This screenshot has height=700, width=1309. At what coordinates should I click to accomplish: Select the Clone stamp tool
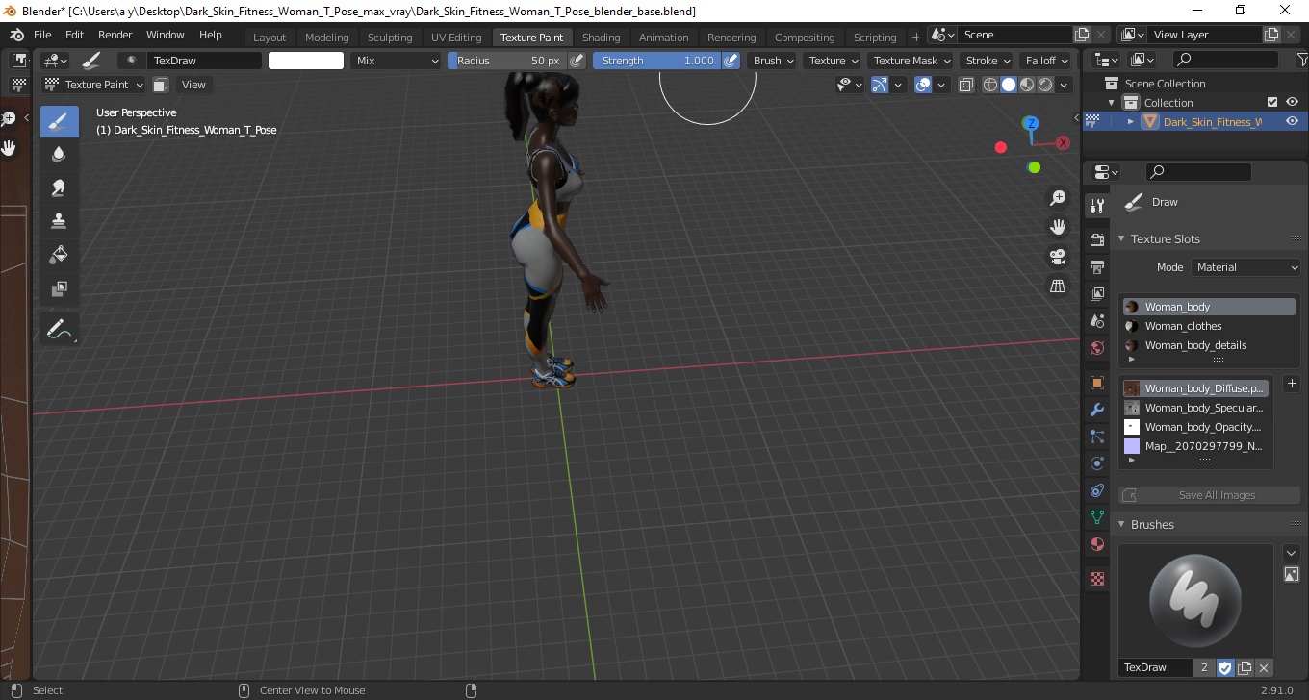(x=59, y=220)
